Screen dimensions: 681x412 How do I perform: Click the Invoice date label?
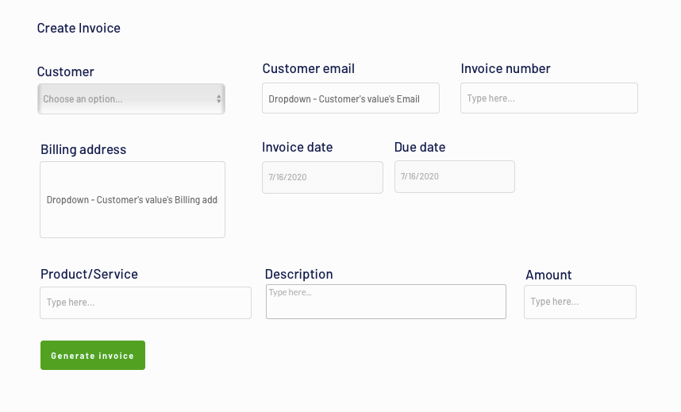[297, 147]
